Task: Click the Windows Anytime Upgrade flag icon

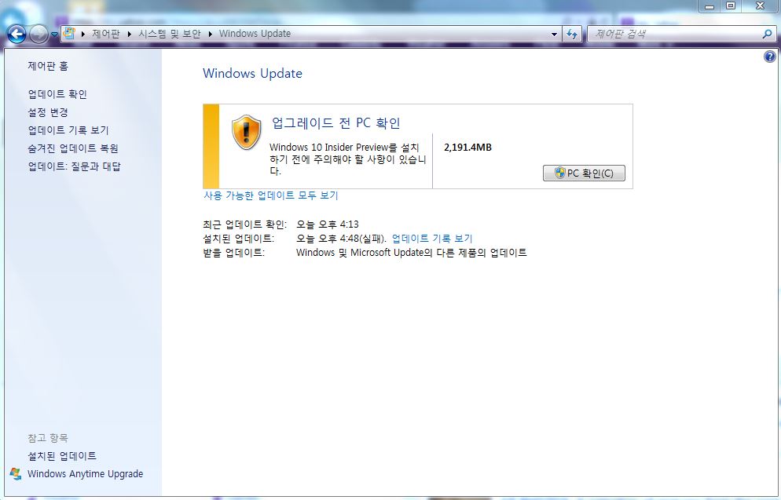Action: (16, 473)
